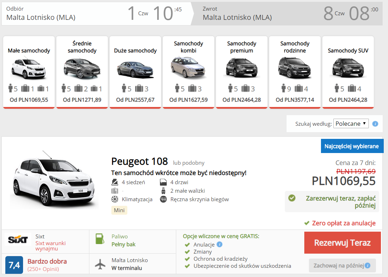Screen dimensions: 388x277
Task: Click green checkmark by Zarezerwuj teraz
Action: [x=292, y=198]
